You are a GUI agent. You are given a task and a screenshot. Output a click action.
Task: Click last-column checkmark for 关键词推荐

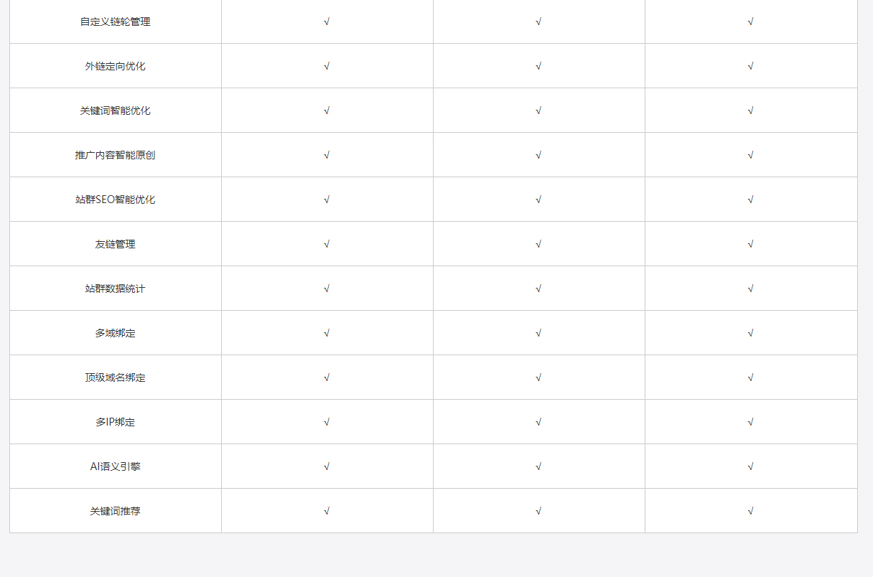coord(750,511)
